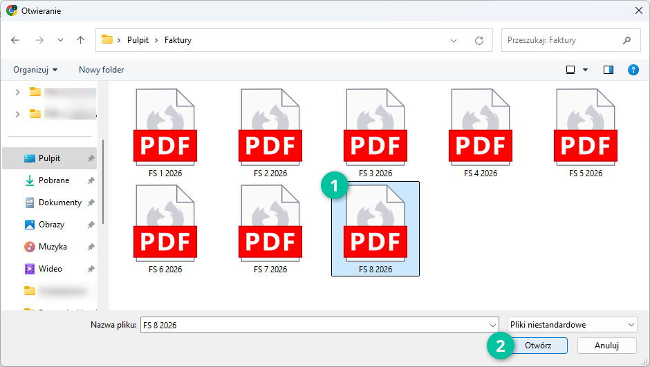Open the help question mark icon
650x367 pixels.
point(633,70)
